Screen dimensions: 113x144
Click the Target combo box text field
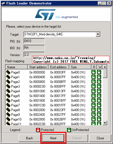60,34
